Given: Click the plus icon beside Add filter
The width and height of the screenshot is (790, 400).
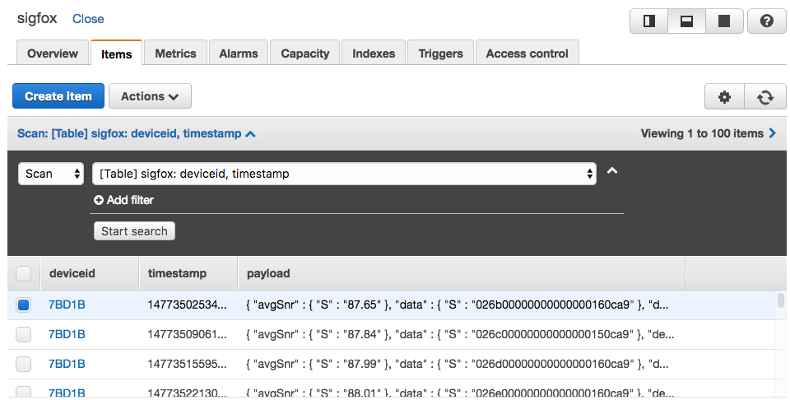Looking at the screenshot, I should point(99,200).
